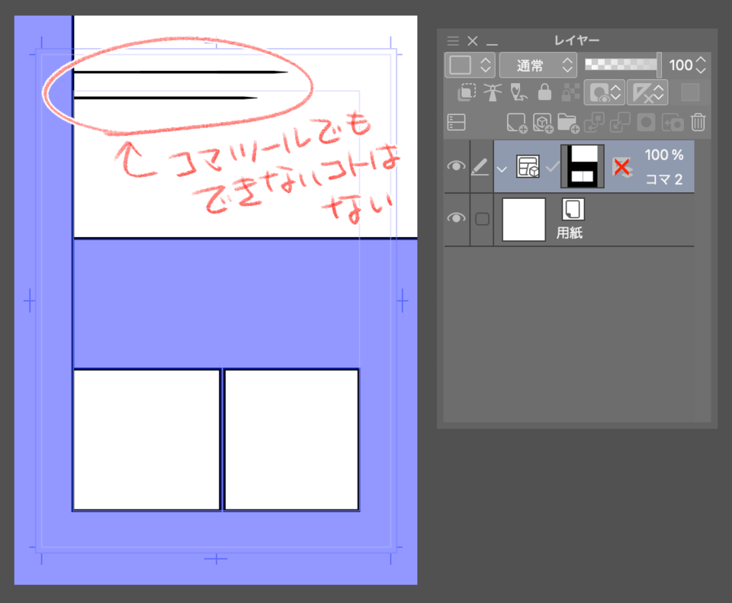Image resolution: width=732 pixels, height=603 pixels.
Task: Select the コマ 2 layer mask thumbnail
Action: tap(582, 166)
